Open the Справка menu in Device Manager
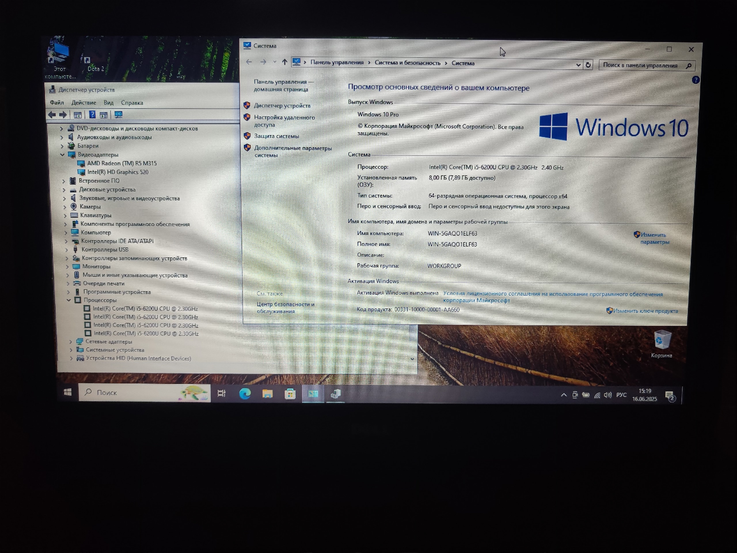 pos(132,103)
